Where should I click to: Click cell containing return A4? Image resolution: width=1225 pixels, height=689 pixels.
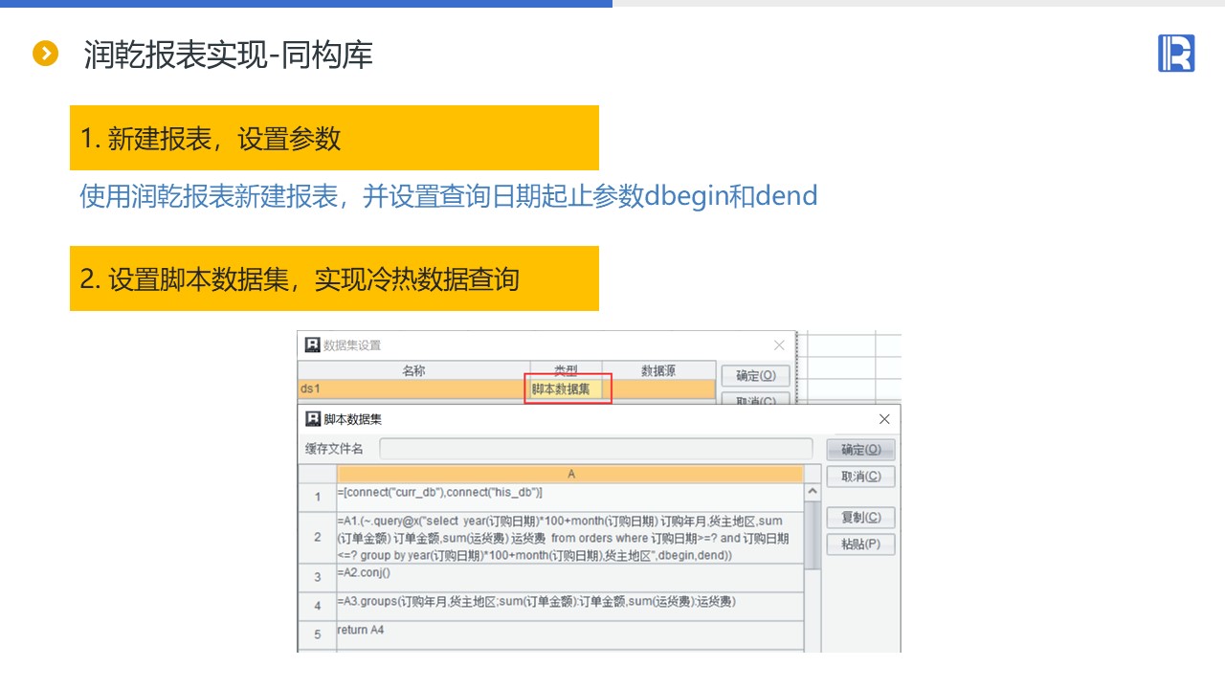(x=570, y=635)
